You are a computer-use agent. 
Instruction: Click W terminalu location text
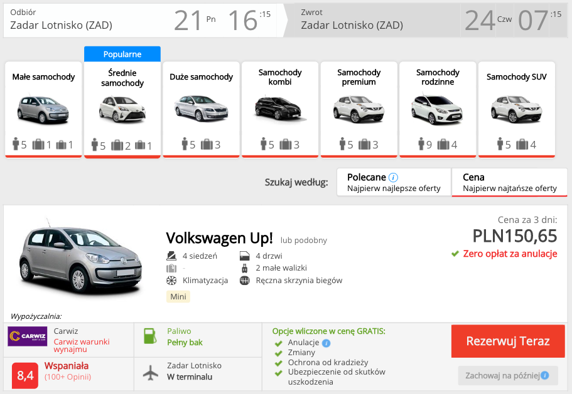tap(190, 377)
